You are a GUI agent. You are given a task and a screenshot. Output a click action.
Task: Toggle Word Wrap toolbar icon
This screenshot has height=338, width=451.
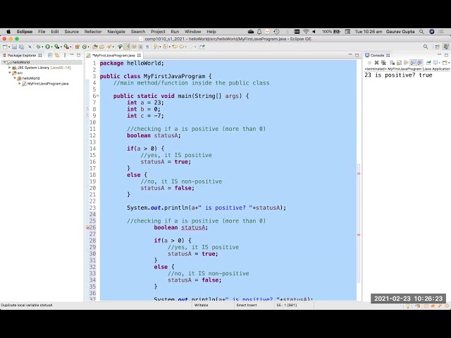134,47
